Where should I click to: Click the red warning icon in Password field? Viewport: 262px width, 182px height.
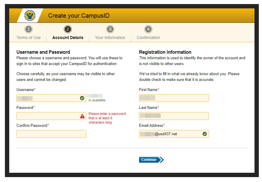click(x=82, y=116)
